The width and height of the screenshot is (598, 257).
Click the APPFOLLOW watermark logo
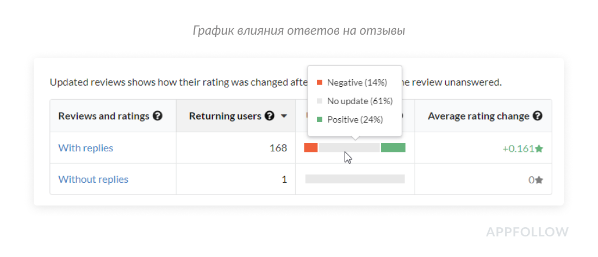pyautogui.click(x=527, y=232)
